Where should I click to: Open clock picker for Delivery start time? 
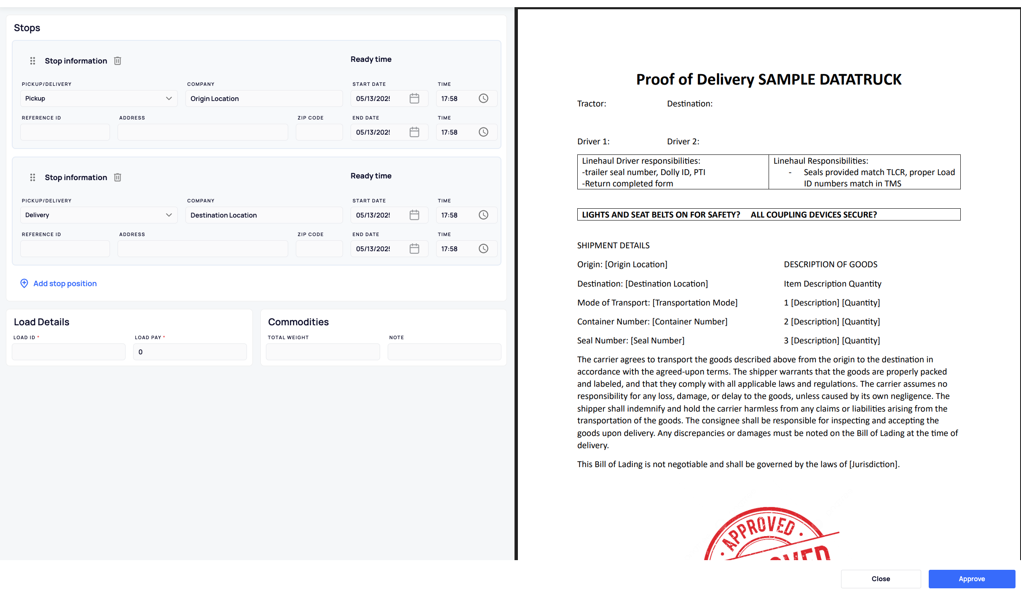pos(483,215)
